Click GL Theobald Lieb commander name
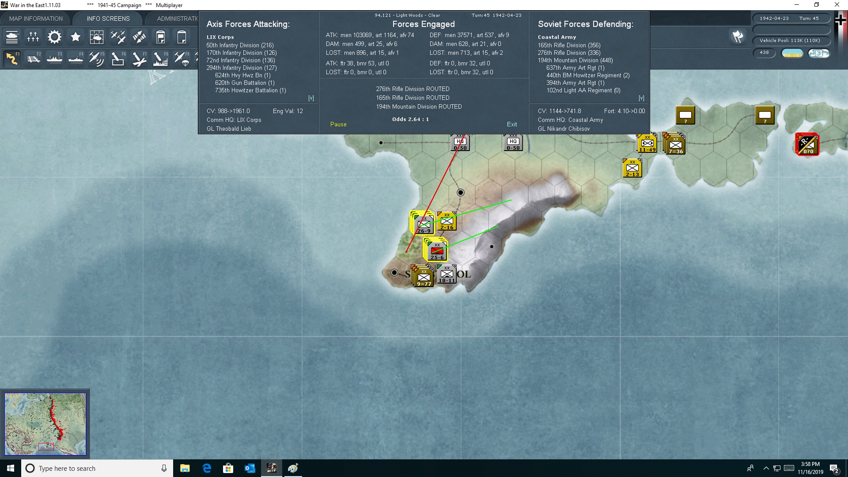 click(229, 129)
